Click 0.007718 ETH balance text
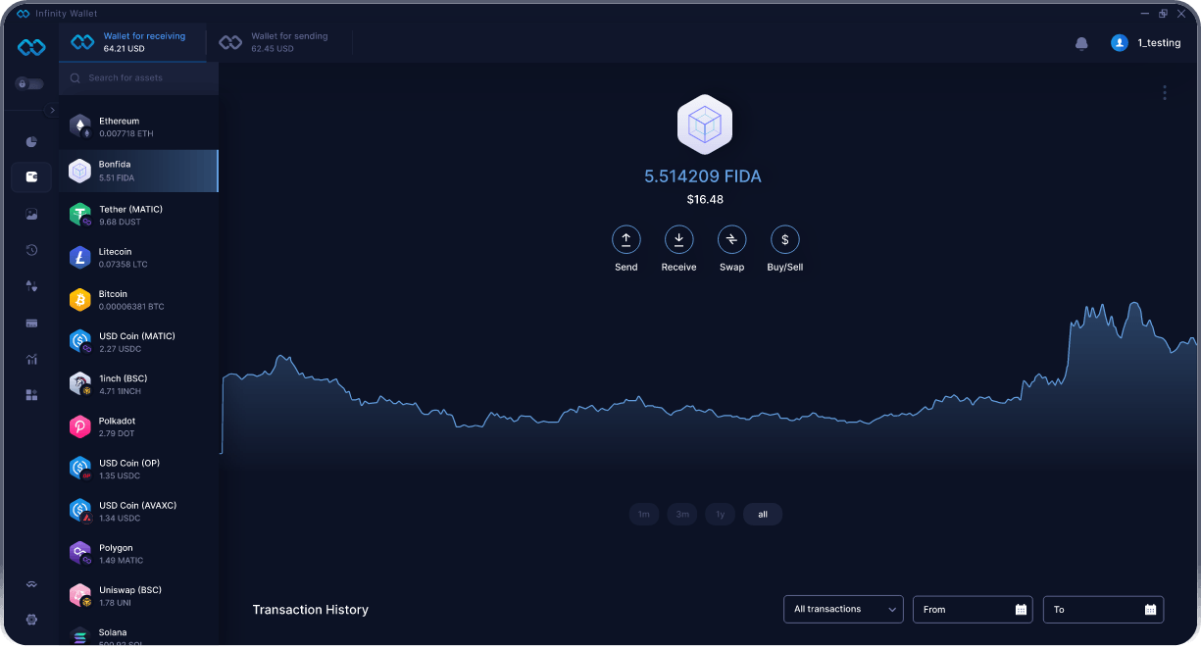Viewport: 1201px width, 649px height. point(126,133)
